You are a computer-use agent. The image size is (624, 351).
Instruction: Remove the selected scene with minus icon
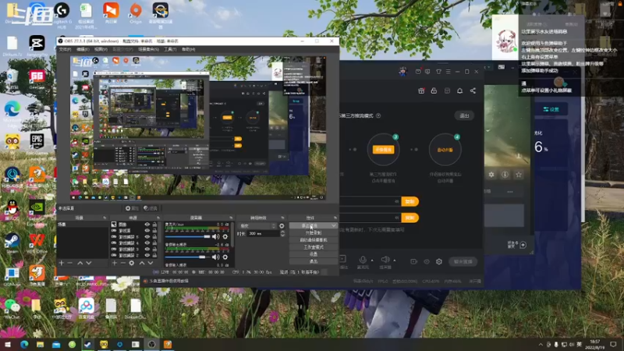tap(70, 263)
